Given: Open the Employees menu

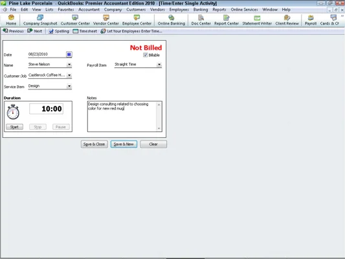Looking at the screenshot, I should pyautogui.click(x=179, y=10).
